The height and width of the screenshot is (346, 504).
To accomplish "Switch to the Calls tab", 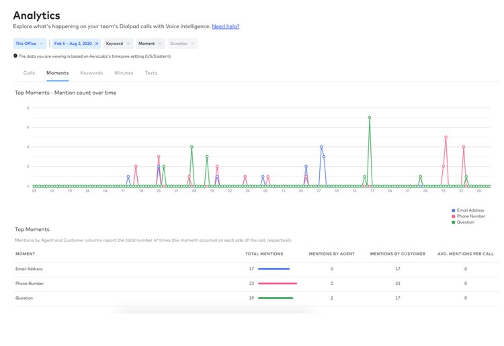I will pos(29,73).
